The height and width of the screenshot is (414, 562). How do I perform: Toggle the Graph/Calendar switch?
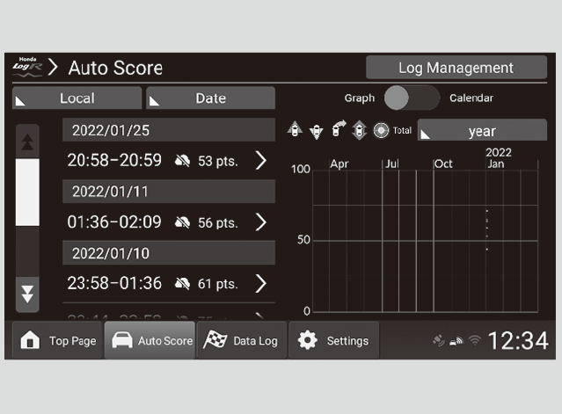click(x=411, y=98)
